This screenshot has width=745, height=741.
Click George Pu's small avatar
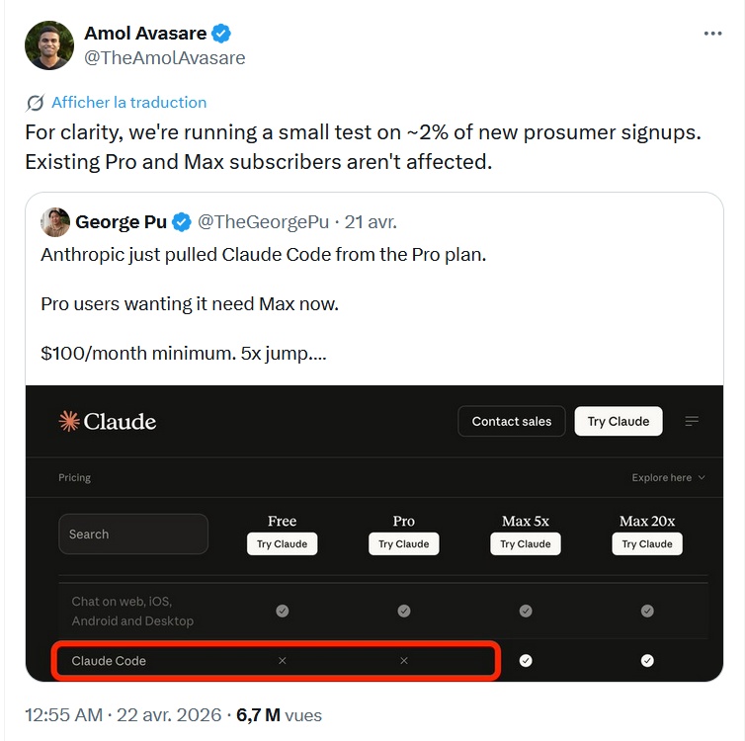(55, 222)
